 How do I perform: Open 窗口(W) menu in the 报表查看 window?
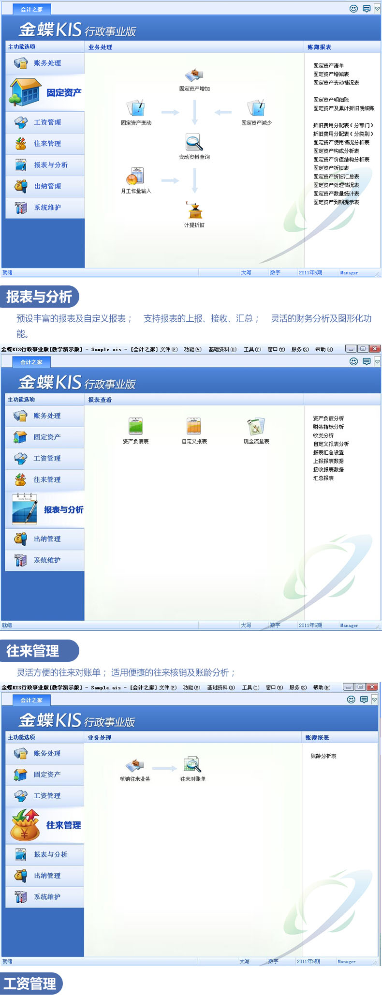tap(276, 349)
